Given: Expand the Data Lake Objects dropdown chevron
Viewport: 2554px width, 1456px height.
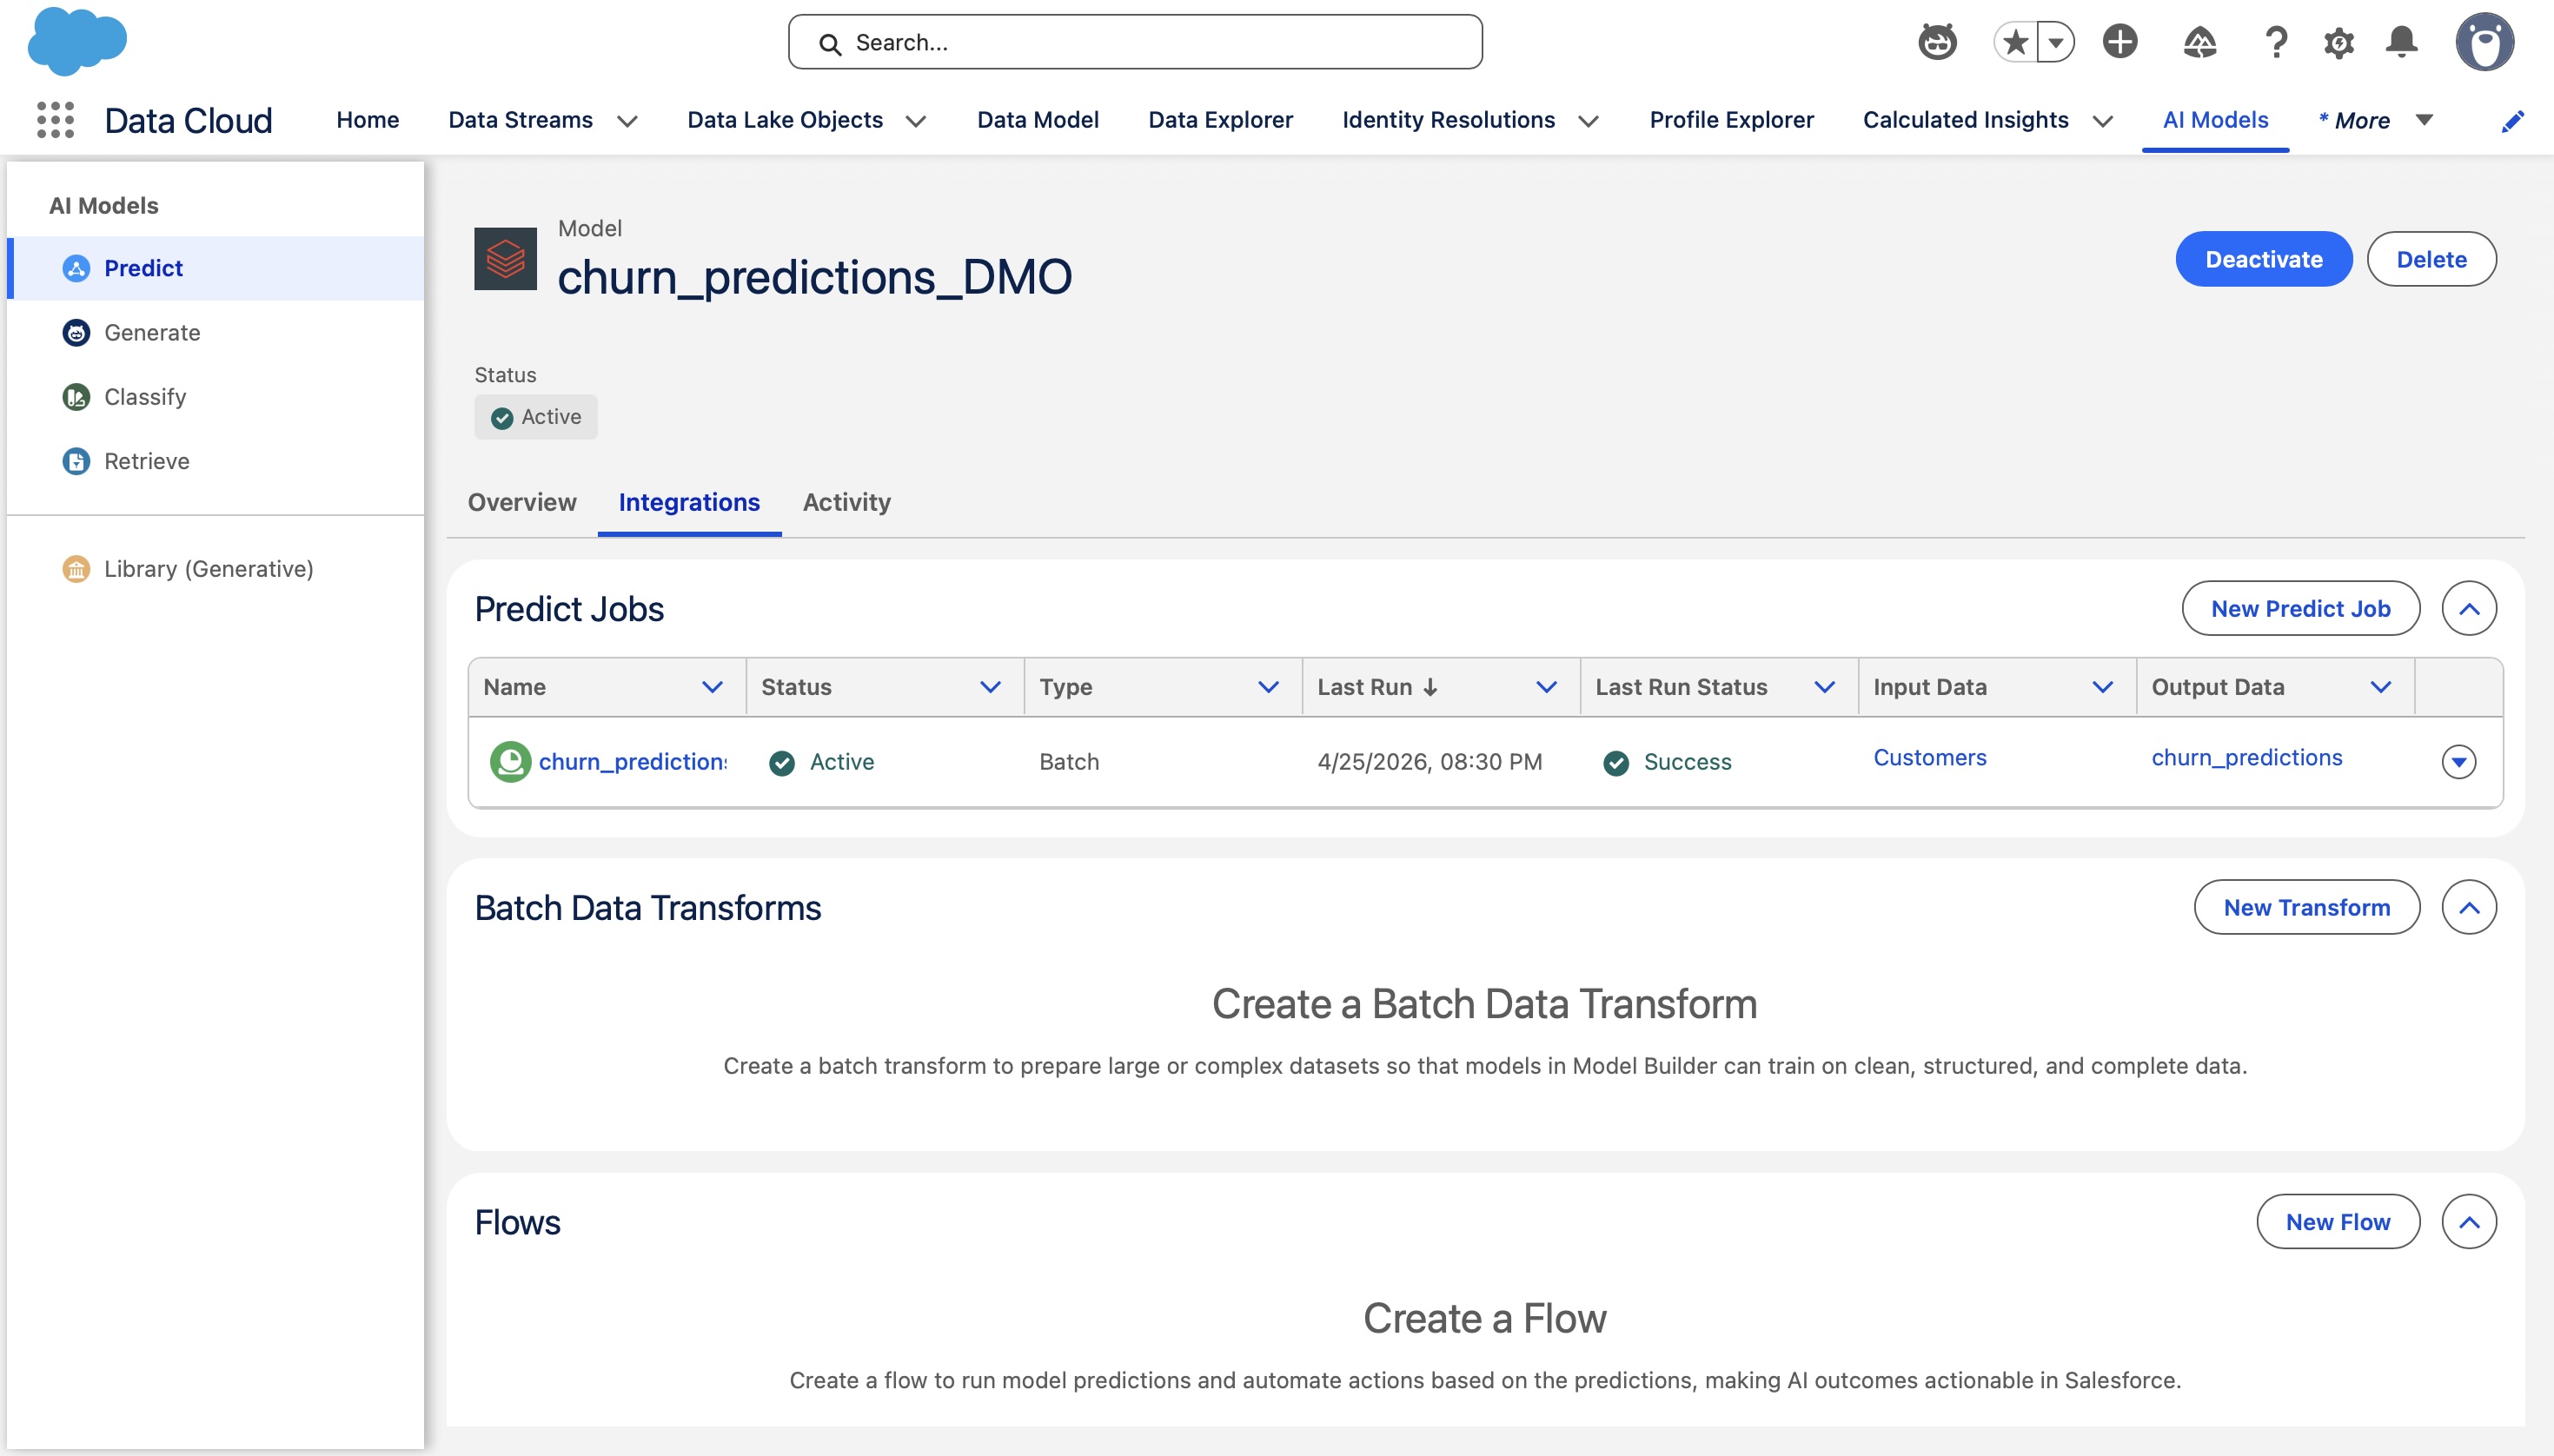Looking at the screenshot, I should [915, 121].
